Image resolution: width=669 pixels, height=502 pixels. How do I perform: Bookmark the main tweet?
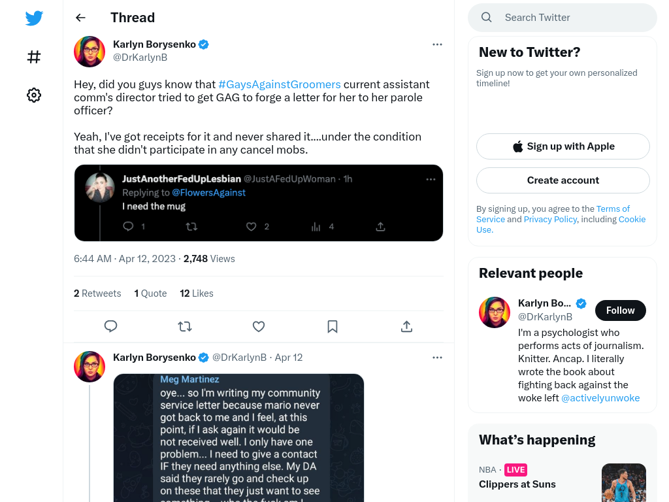pyautogui.click(x=333, y=327)
